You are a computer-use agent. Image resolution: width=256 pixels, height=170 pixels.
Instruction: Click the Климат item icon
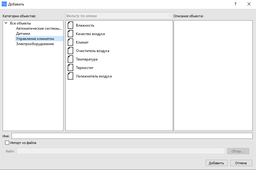[x=70, y=42]
